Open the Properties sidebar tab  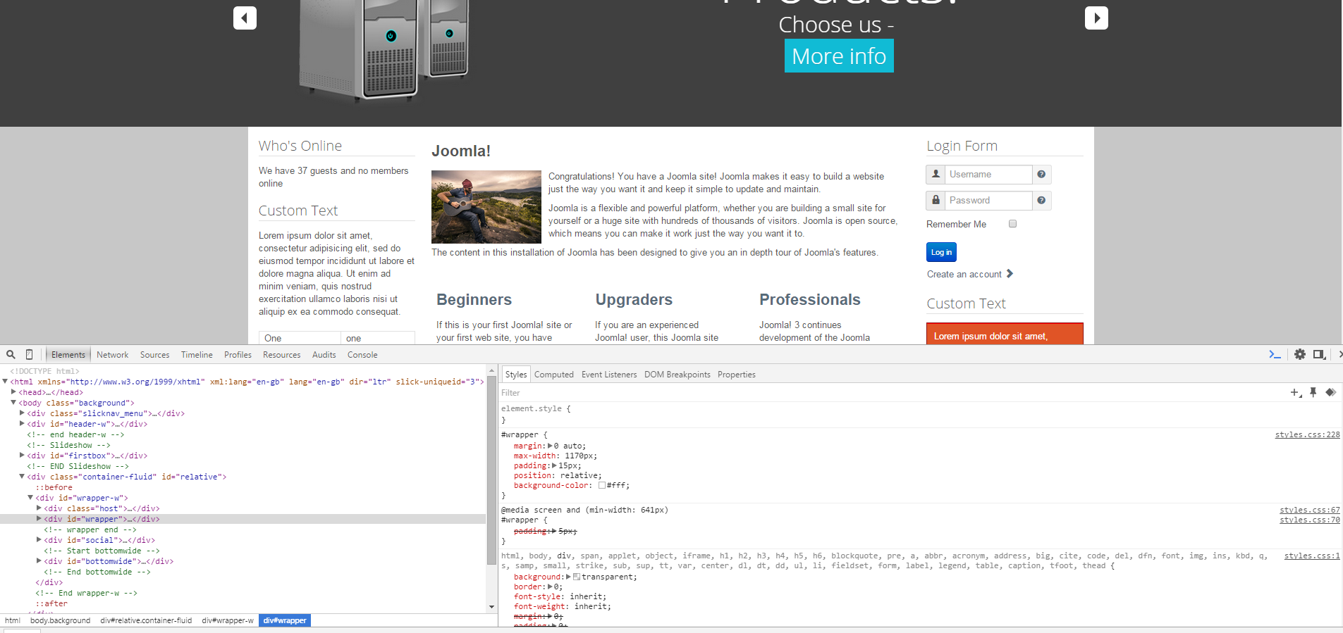pyautogui.click(x=736, y=375)
